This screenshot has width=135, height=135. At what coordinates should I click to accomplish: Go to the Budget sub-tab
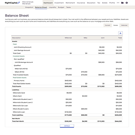[61, 7]
